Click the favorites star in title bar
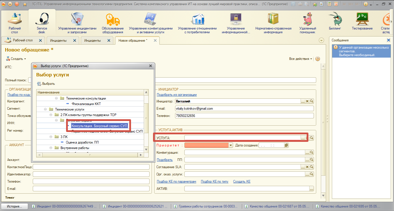 25,4
